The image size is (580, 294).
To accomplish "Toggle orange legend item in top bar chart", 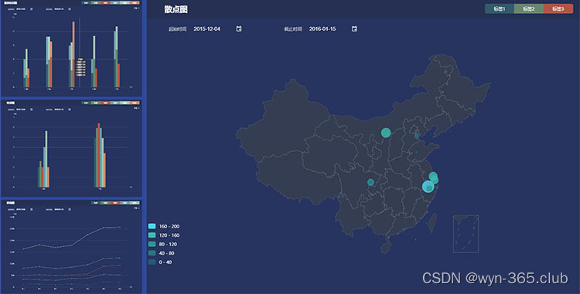I will (x=135, y=3).
